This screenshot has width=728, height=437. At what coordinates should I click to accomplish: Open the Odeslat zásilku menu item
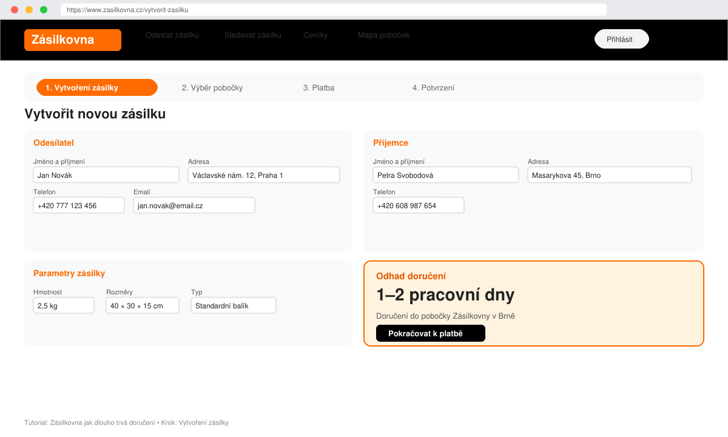tap(172, 35)
